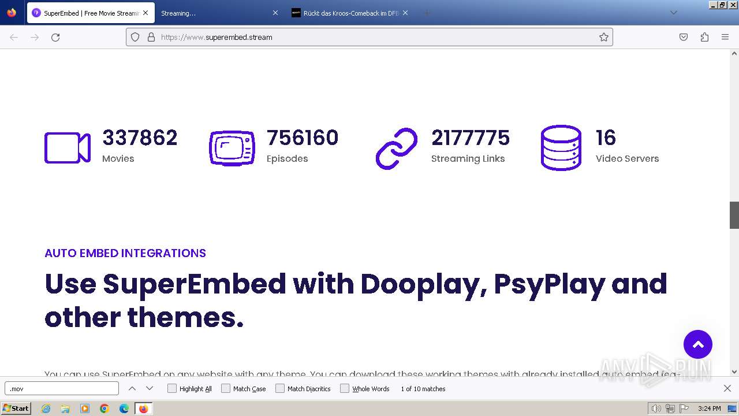Select the 337862 movies count
The width and height of the screenshot is (739, 416).
point(140,138)
